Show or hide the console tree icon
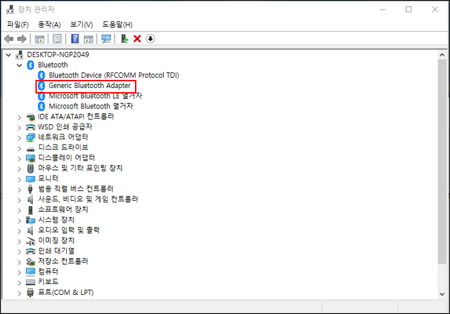450x314 pixels. pos(40,39)
